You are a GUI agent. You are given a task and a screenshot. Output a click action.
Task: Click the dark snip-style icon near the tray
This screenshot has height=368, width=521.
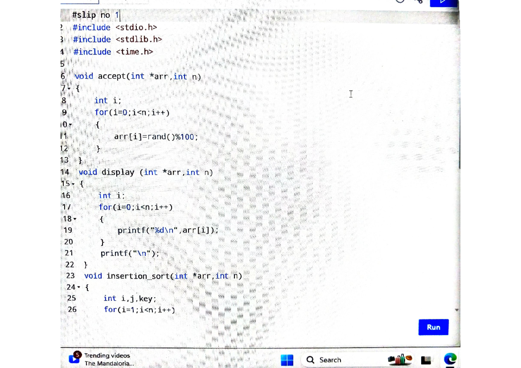click(426, 359)
